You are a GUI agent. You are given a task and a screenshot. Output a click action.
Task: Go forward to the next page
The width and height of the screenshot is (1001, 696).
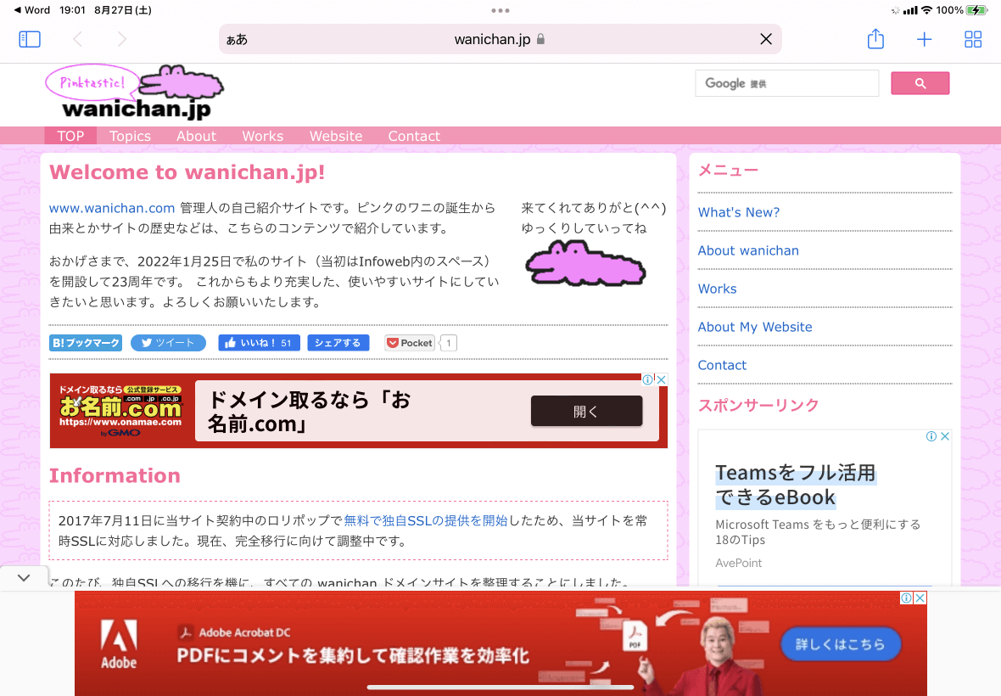point(122,39)
